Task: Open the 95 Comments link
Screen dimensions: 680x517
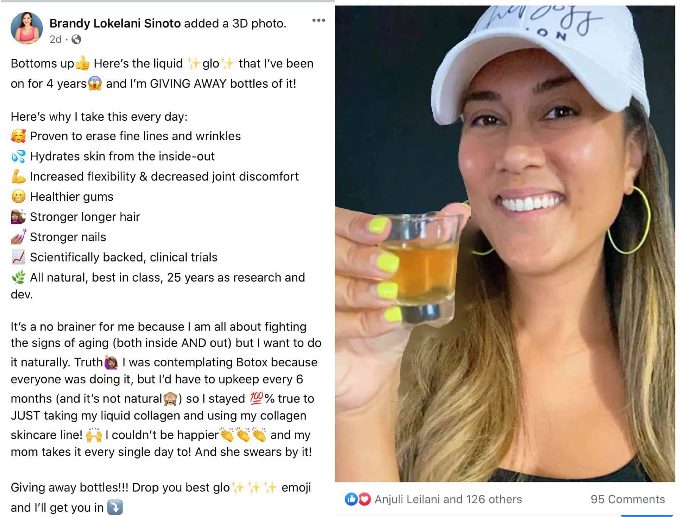Action: (x=628, y=499)
